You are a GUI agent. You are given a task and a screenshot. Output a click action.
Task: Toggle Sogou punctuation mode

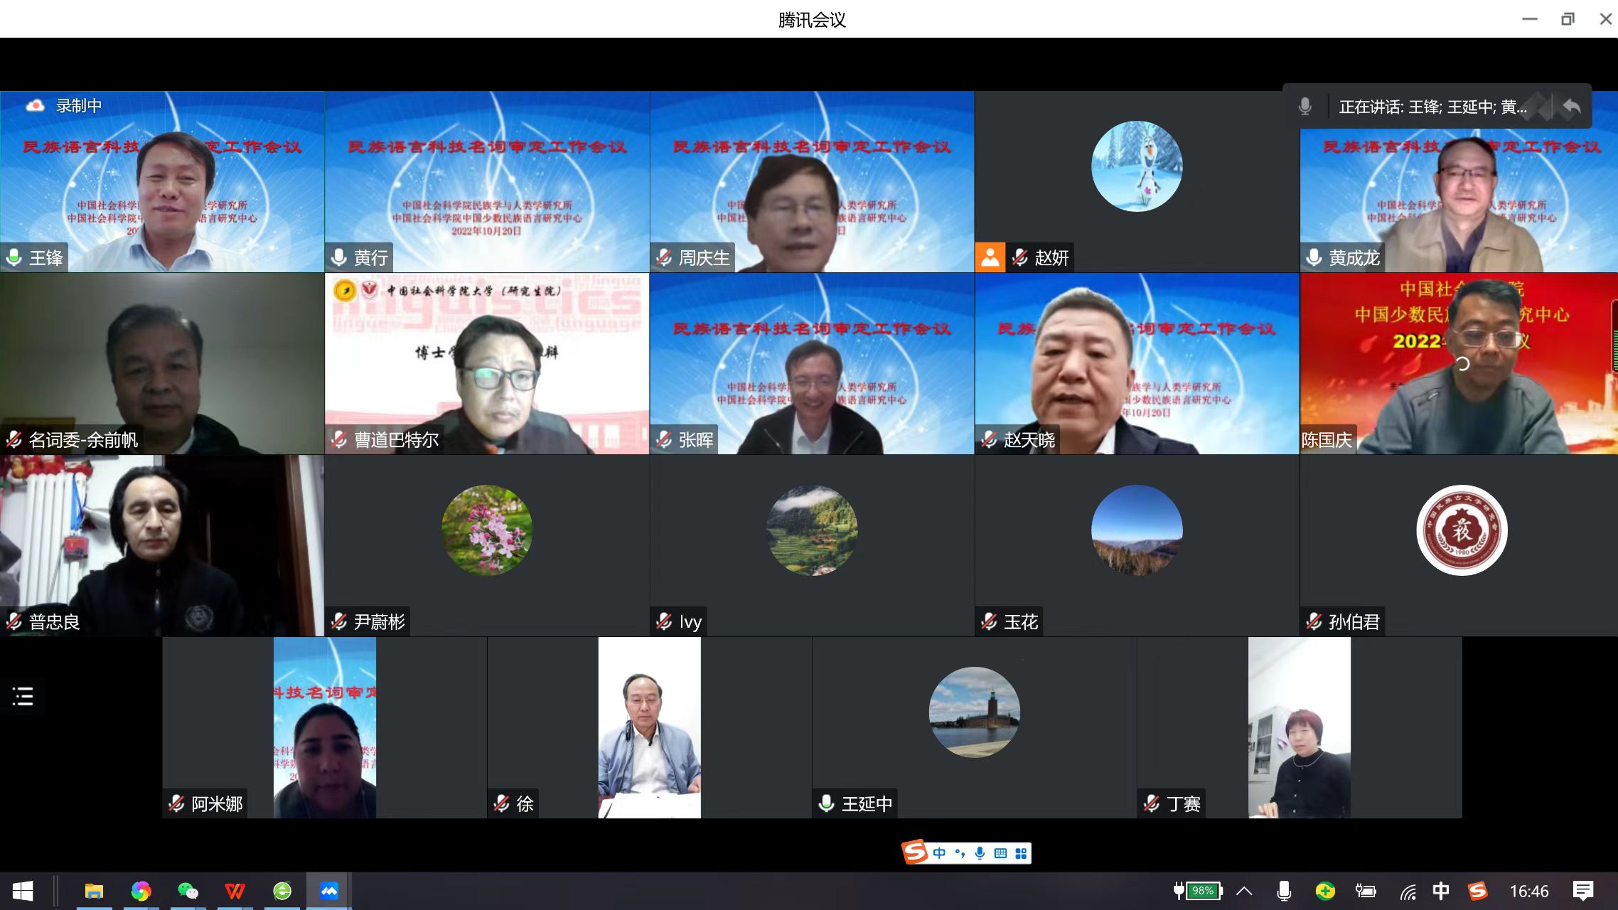click(x=960, y=853)
